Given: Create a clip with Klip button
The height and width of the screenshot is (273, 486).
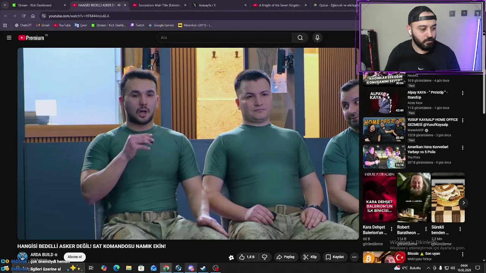Looking at the screenshot, I should [x=310, y=257].
